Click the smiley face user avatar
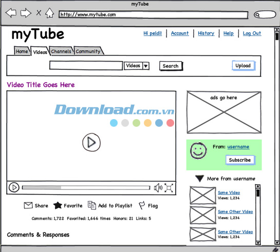280x252 pixels. pos(198,151)
